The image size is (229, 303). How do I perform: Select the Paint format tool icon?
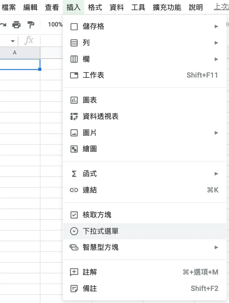[31, 24]
